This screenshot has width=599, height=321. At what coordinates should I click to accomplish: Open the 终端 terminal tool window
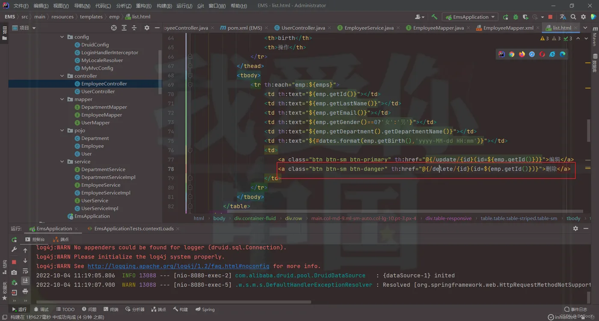click(x=111, y=309)
